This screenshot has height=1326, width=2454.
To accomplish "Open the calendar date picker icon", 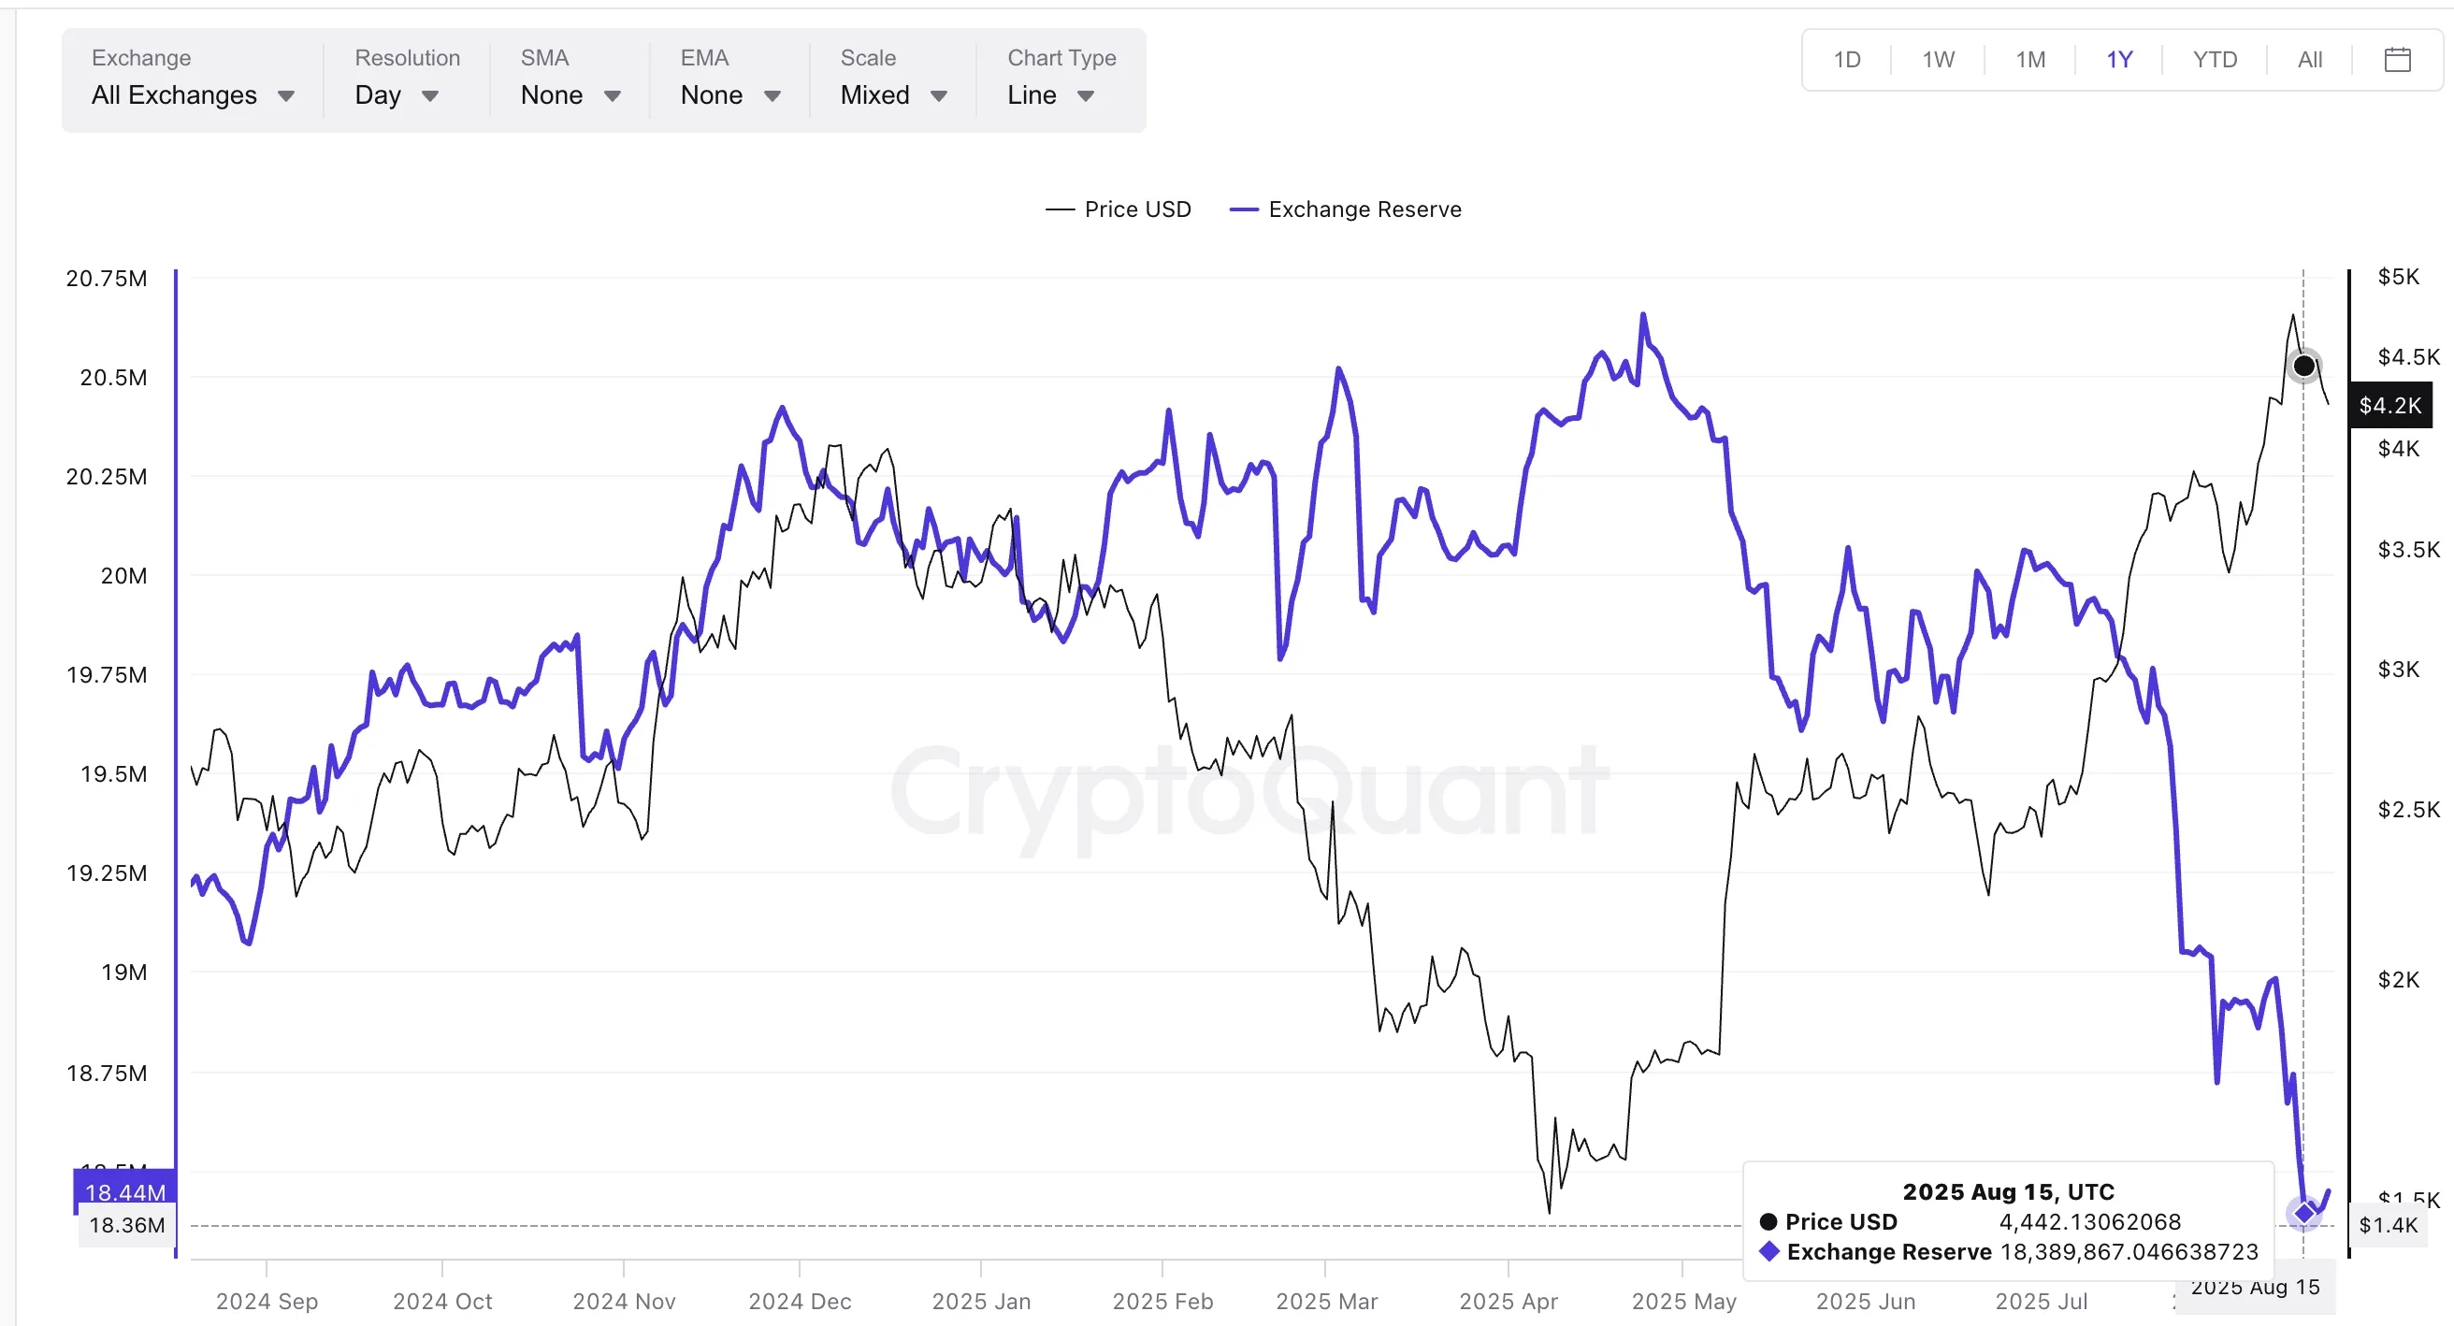I will pos(2397,60).
